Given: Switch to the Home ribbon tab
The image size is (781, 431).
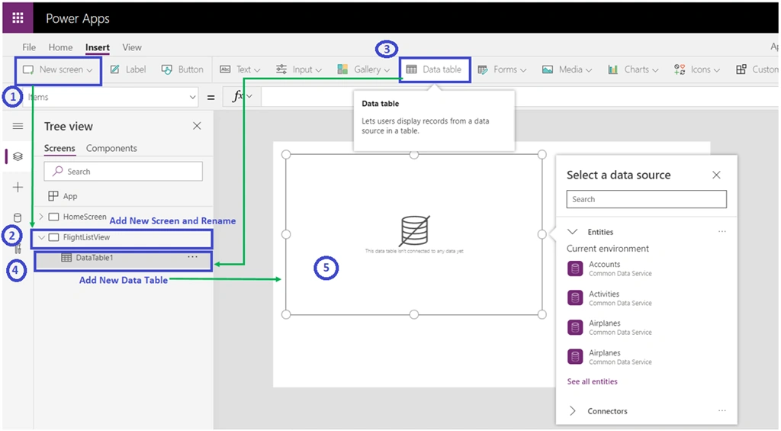Looking at the screenshot, I should (x=60, y=47).
